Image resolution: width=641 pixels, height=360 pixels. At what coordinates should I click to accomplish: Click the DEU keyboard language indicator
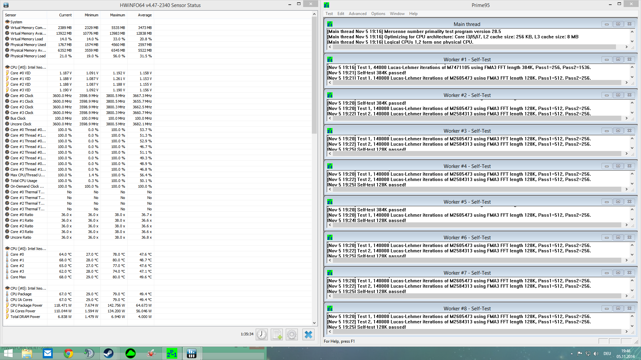pyautogui.click(x=607, y=354)
